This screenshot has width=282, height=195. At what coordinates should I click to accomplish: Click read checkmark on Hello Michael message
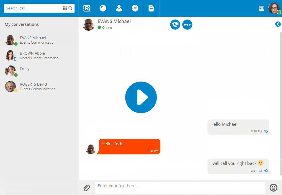pyautogui.click(x=266, y=132)
